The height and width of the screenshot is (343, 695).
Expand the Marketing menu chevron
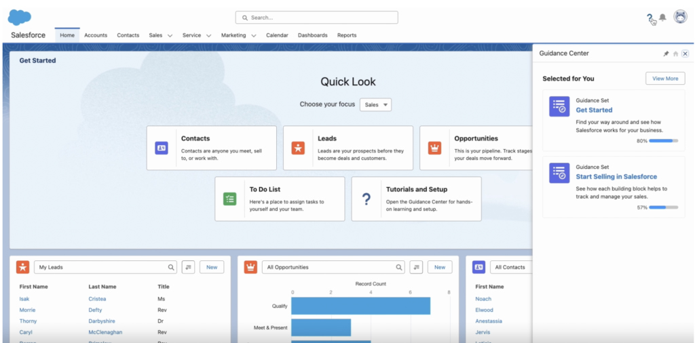pyautogui.click(x=254, y=35)
